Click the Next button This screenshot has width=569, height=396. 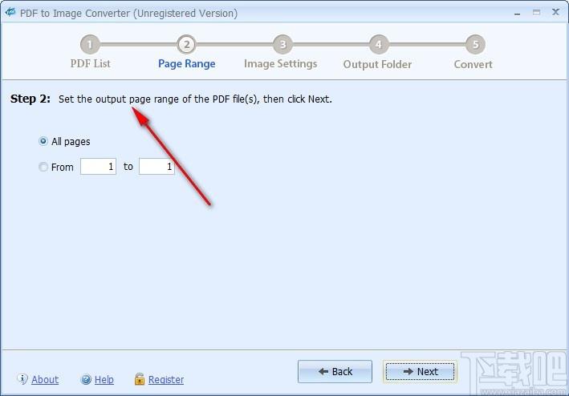tap(420, 371)
